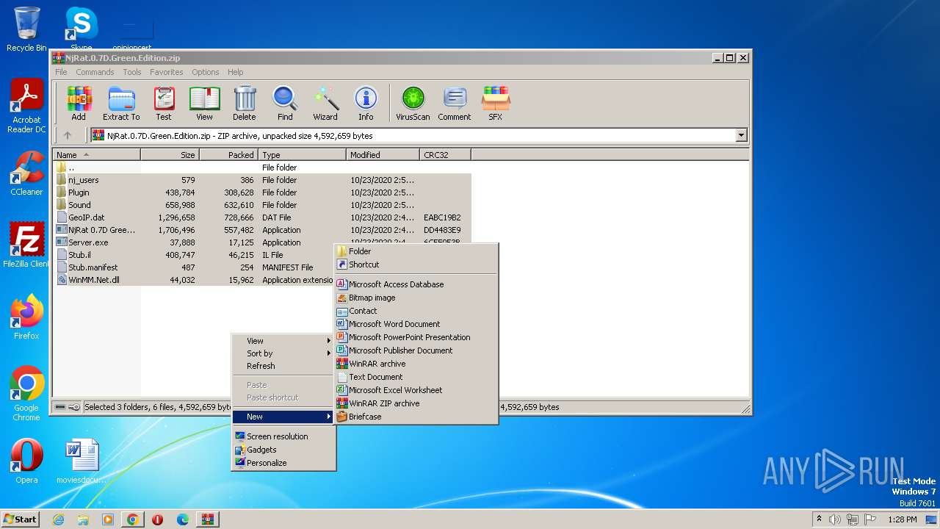Open the Options menu

(206, 72)
